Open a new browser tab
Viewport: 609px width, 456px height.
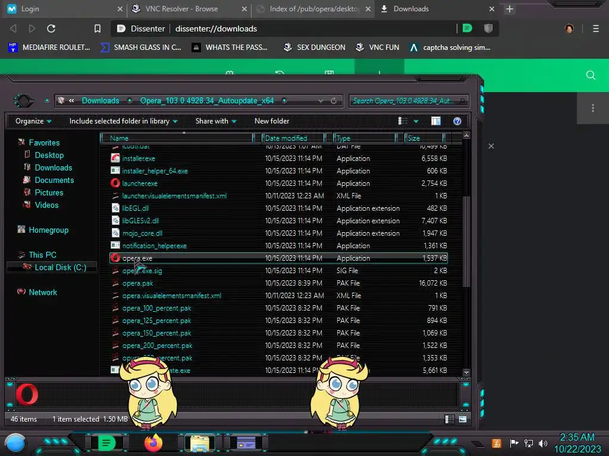point(510,9)
